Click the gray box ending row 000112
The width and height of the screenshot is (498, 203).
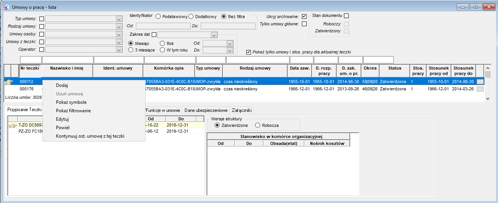pyautogui.click(x=480, y=82)
